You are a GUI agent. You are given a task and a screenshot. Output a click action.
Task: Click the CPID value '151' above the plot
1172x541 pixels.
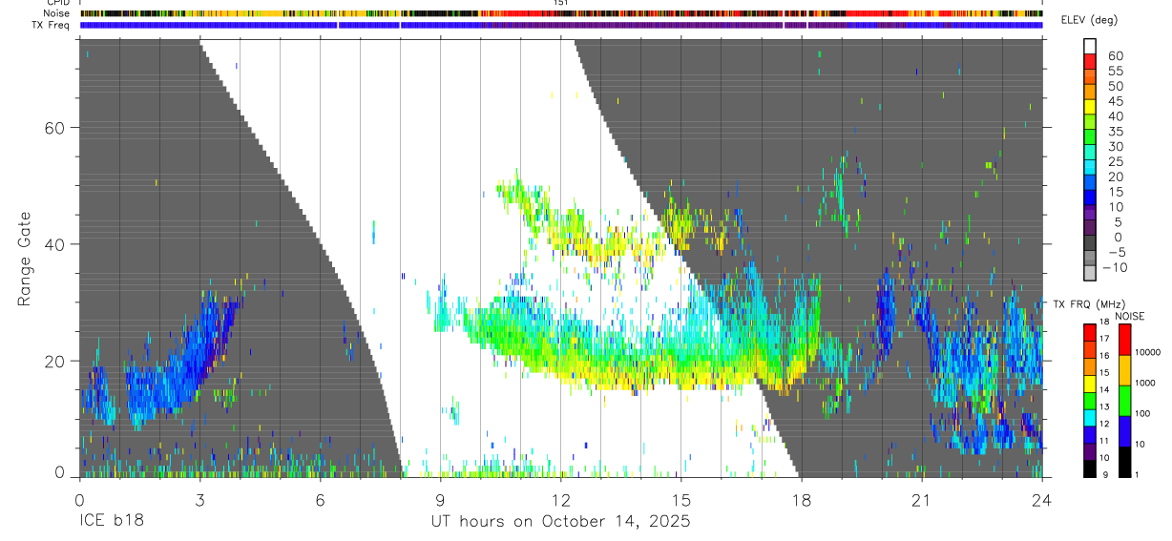(560, 3)
